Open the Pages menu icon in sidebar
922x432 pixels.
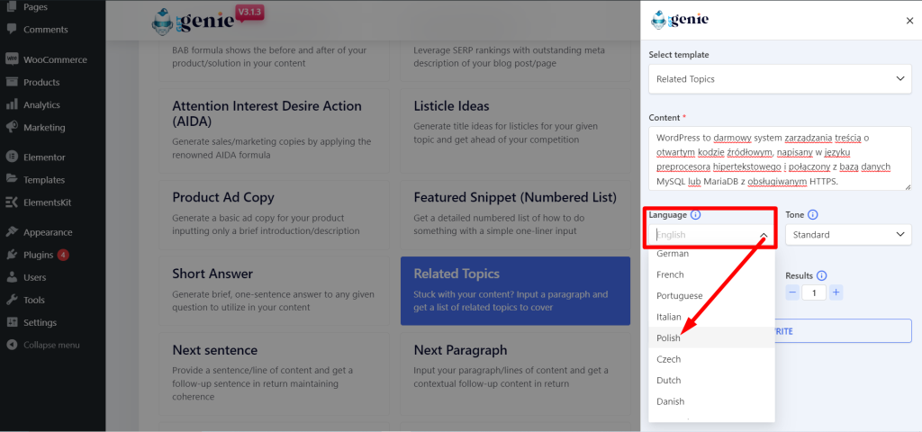[11, 6]
